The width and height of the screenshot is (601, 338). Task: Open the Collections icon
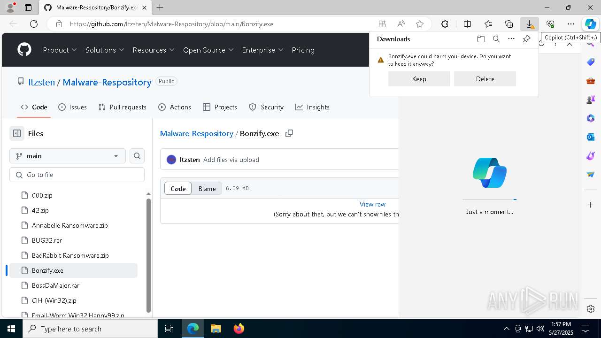click(509, 24)
